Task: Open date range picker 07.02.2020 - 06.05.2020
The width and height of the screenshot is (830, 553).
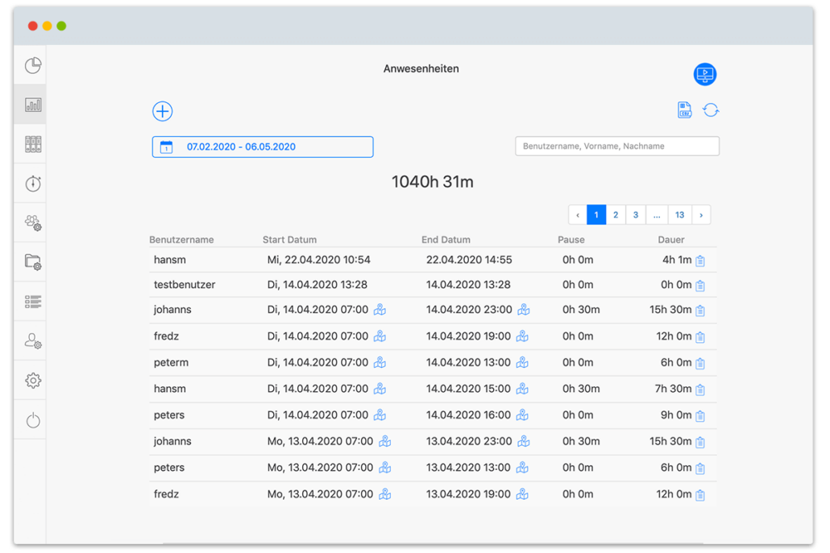Action: pos(263,147)
